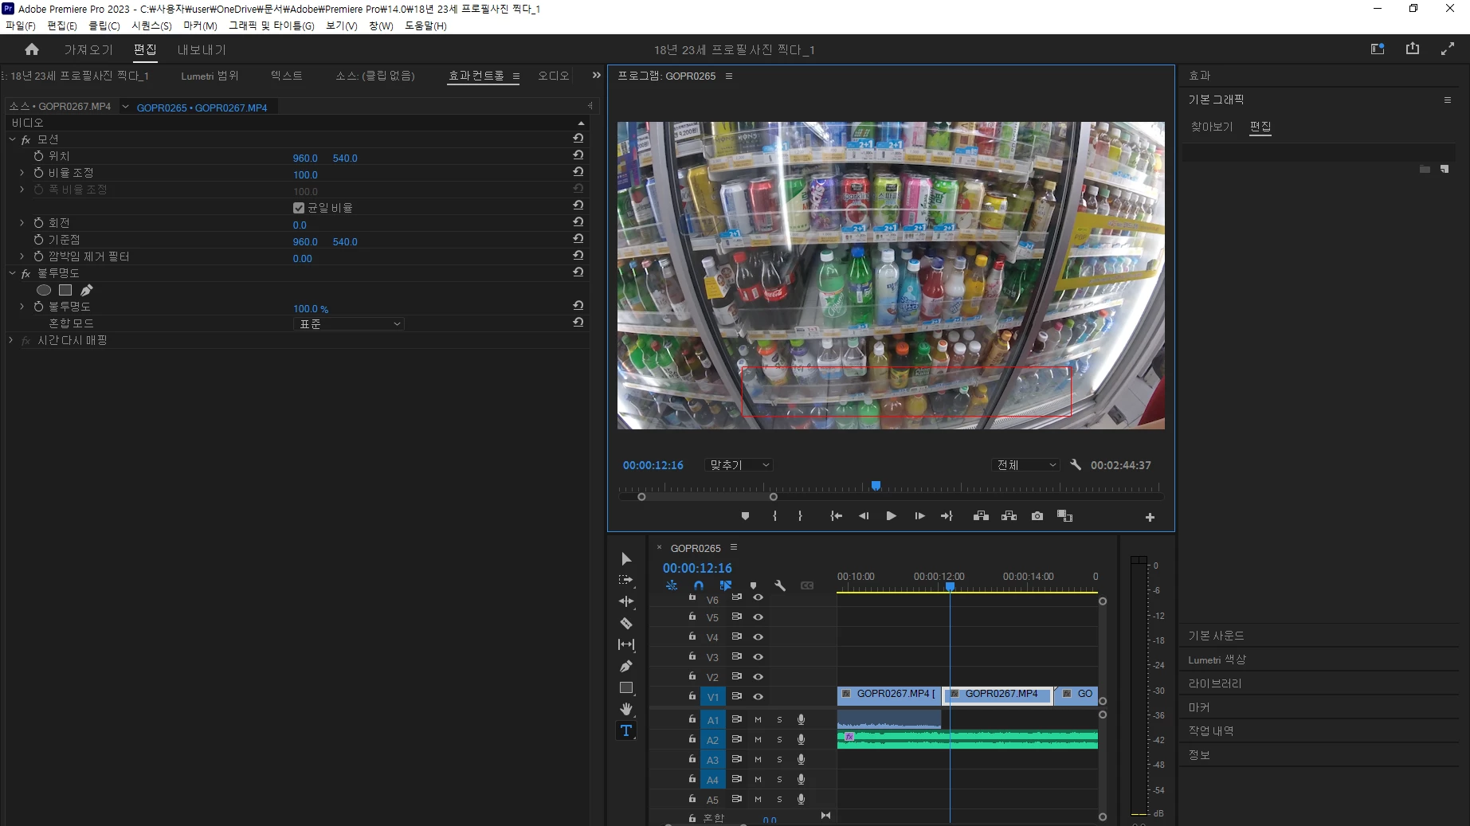This screenshot has width=1470, height=826.
Task: Click the timeline playhead marker
Action: pyautogui.click(x=950, y=586)
